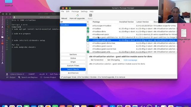Image resolution: width=191 pixels, height=107 pixels.
Task: Open the Settings menu in Synaptic
Action: pos(84,11)
